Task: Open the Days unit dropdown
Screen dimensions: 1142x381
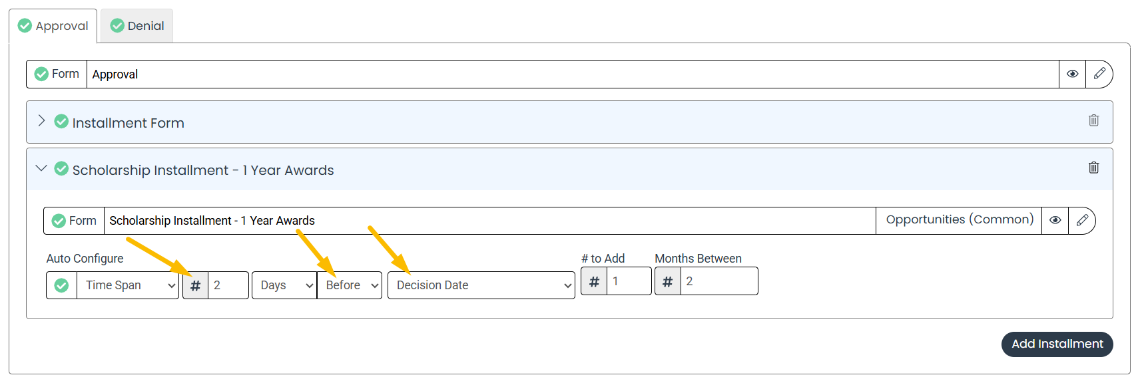Action: click(x=284, y=285)
